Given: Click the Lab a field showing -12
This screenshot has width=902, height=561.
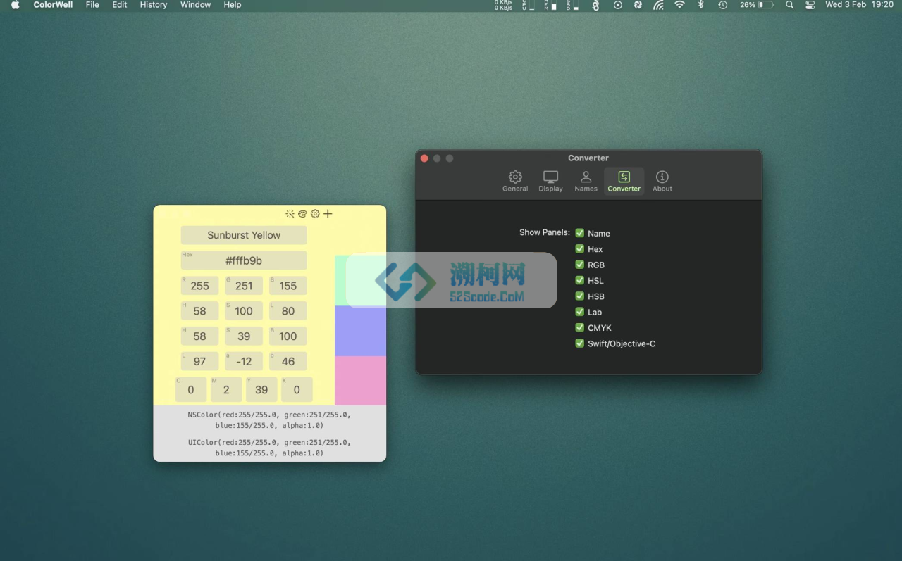Looking at the screenshot, I should 244,361.
